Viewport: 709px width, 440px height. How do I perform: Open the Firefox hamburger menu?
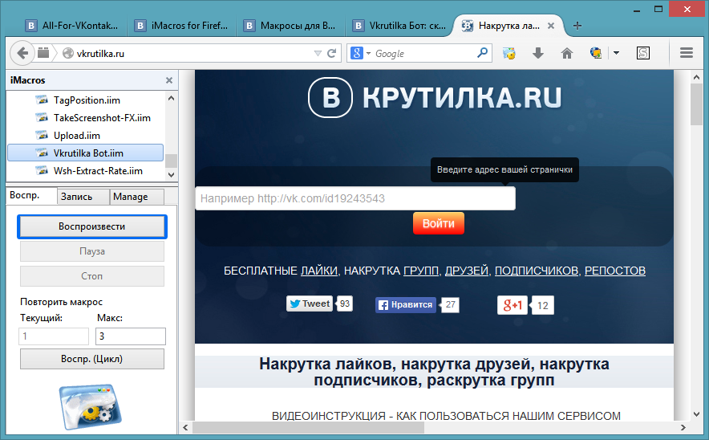pyautogui.click(x=687, y=53)
